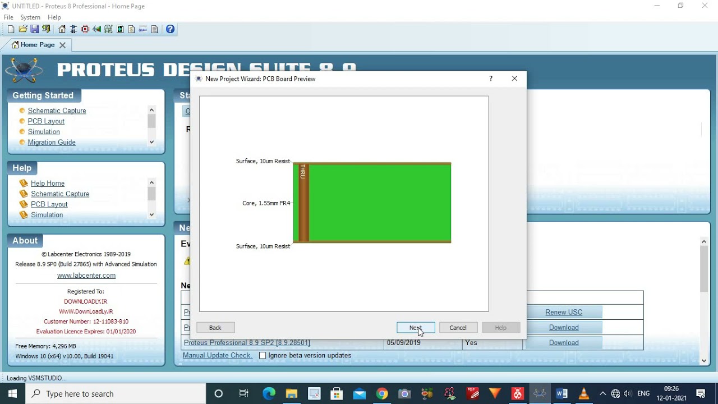Click Back in the project wizard
The width and height of the screenshot is (718, 404).
click(215, 328)
